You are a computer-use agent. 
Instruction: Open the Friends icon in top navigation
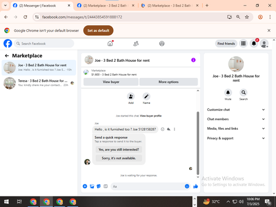click(x=136, y=44)
